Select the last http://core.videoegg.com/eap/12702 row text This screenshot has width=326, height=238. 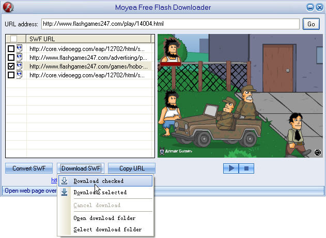point(87,75)
